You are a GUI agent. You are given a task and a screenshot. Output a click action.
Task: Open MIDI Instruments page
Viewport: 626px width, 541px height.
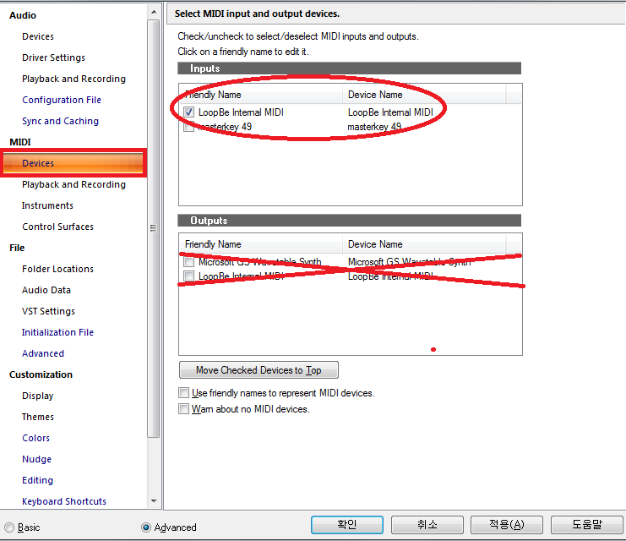[x=47, y=205]
